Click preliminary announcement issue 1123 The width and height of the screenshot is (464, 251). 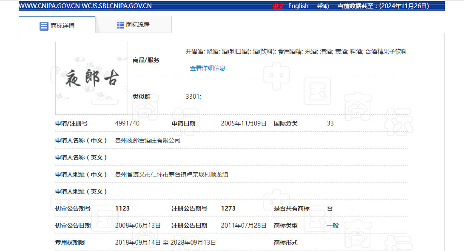click(122, 208)
